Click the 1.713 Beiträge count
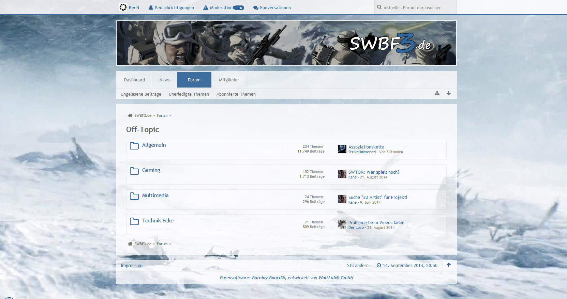Screen dimensions: 567x299 (x=312, y=177)
